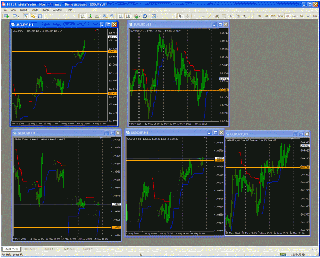Toggle chart auto scroll
This screenshot has width=320, height=258.
click(121, 16)
